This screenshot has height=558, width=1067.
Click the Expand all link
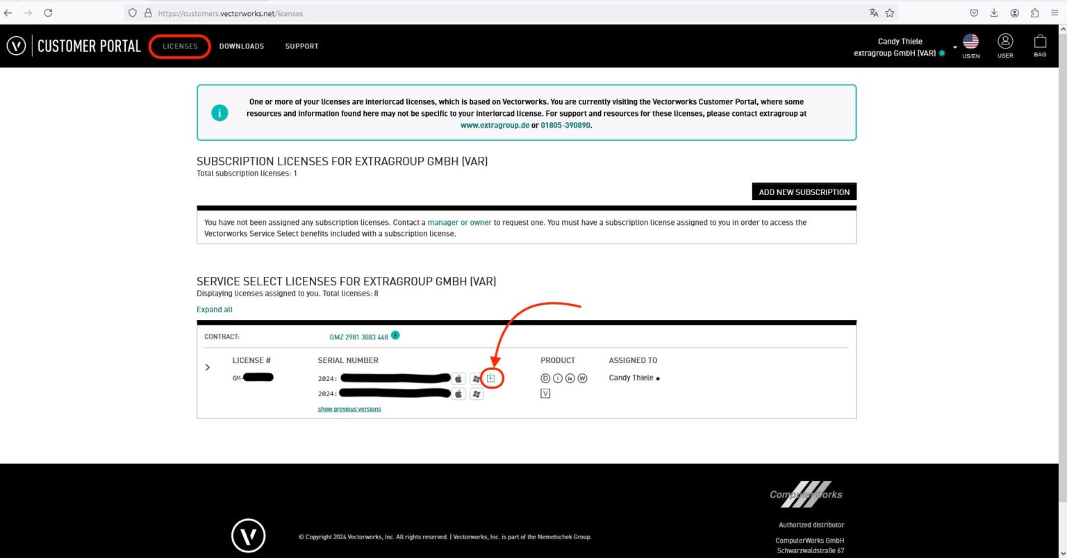point(214,309)
